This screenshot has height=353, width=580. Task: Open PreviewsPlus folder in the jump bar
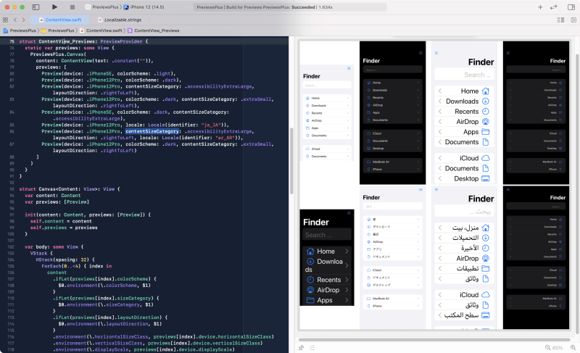(58, 30)
